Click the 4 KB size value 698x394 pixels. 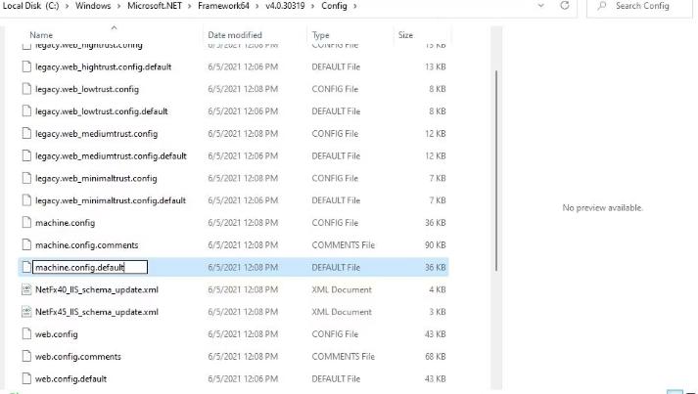[x=438, y=289]
